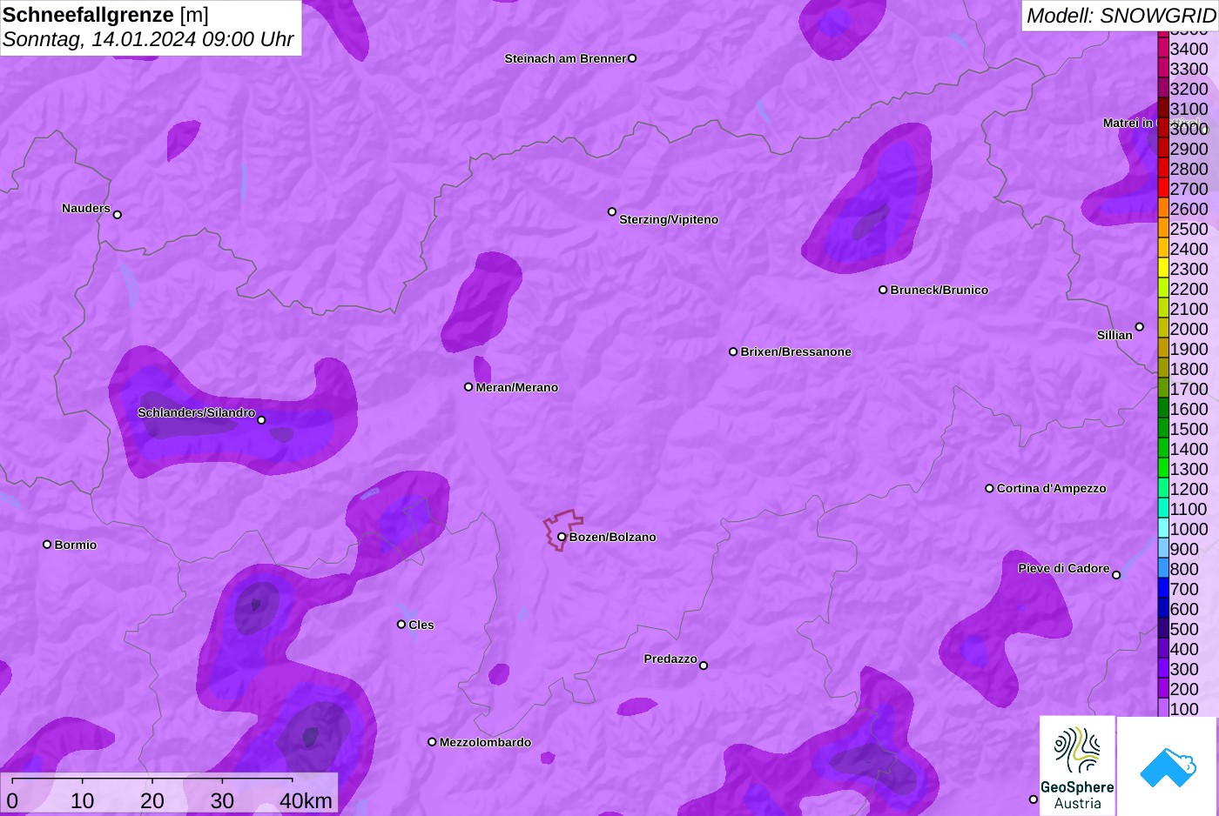This screenshot has height=816, width=1219.
Task: Pick the 2300 m yellow legend swatch
Action: (x=1163, y=269)
